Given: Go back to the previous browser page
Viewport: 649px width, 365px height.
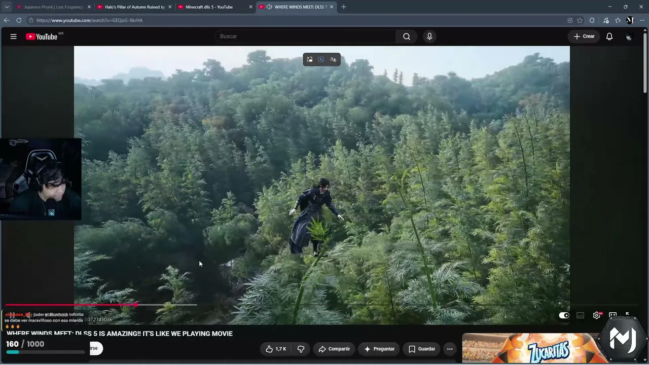Looking at the screenshot, I should (7, 20).
